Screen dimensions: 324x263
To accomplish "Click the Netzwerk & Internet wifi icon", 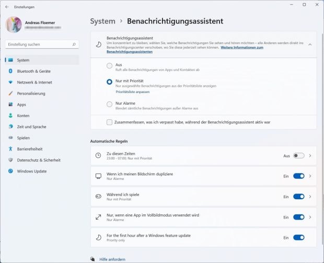I will coord(10,82).
